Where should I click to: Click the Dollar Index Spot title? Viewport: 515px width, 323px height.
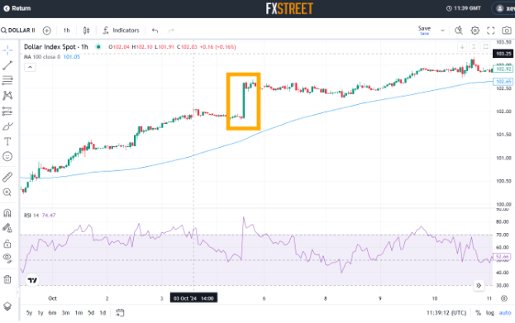56,46
